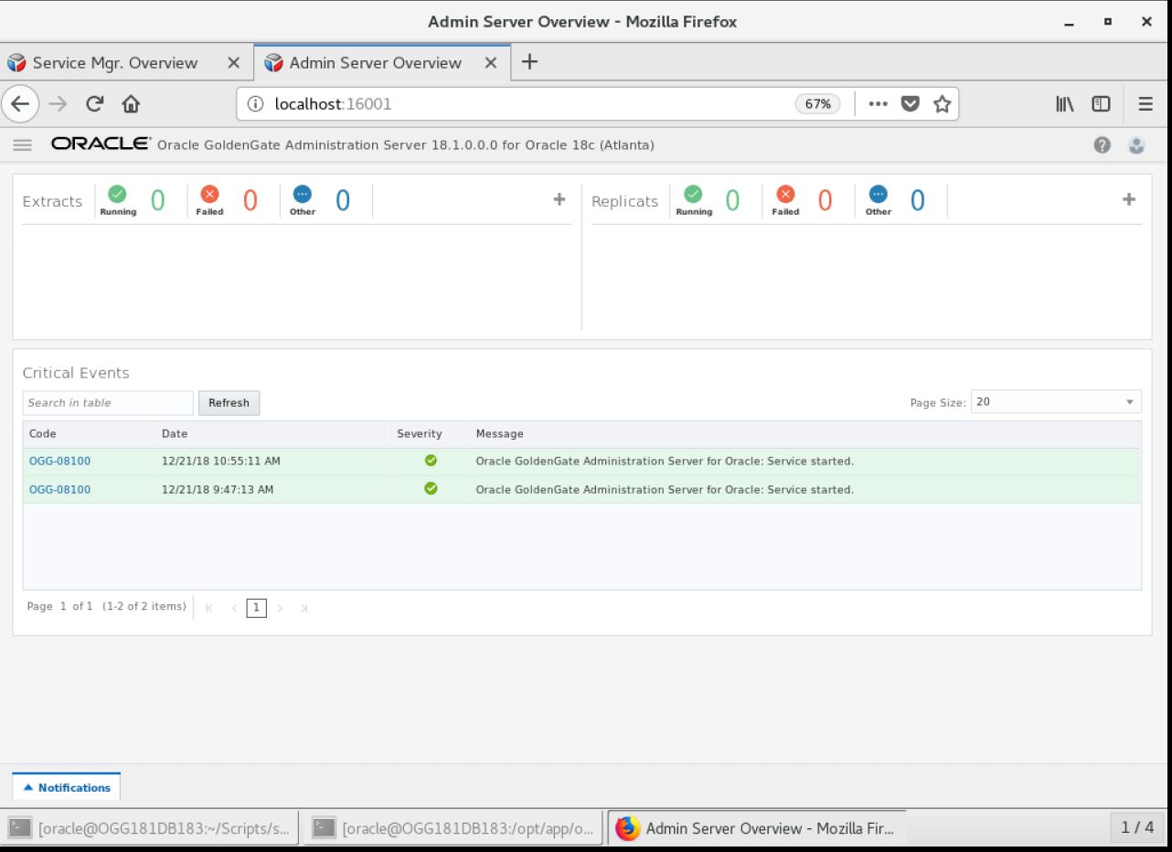1172x852 pixels.
Task: Click the Replicats Running status icon
Action: (x=694, y=194)
